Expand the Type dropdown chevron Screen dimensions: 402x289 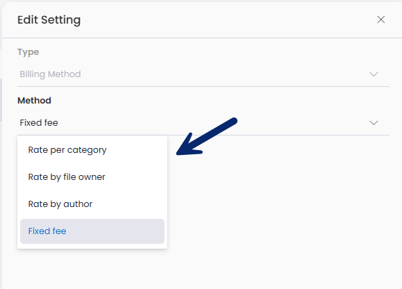pyautogui.click(x=374, y=74)
